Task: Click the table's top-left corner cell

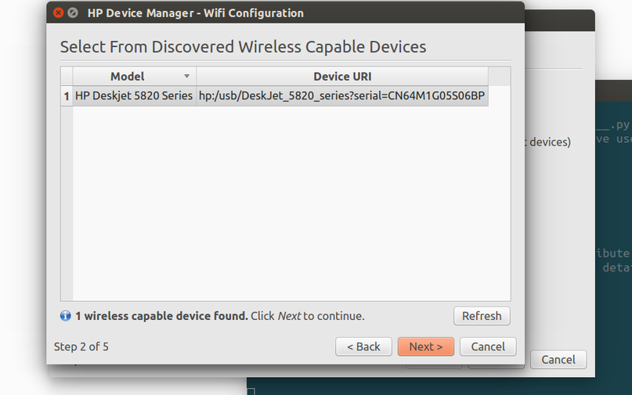Action: coord(67,77)
